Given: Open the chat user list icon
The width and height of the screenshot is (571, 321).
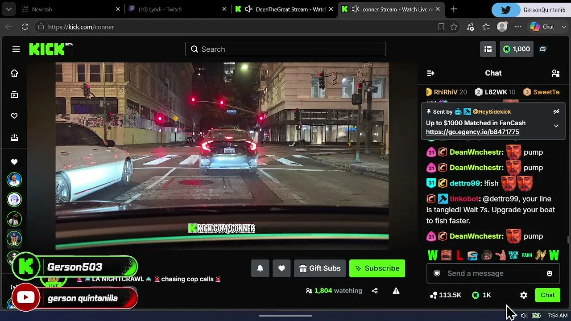Looking at the screenshot, I should 556,73.
